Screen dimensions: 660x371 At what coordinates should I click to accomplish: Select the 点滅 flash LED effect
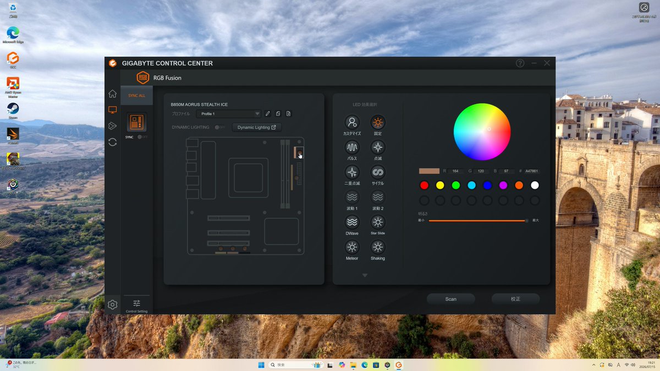[378, 147]
